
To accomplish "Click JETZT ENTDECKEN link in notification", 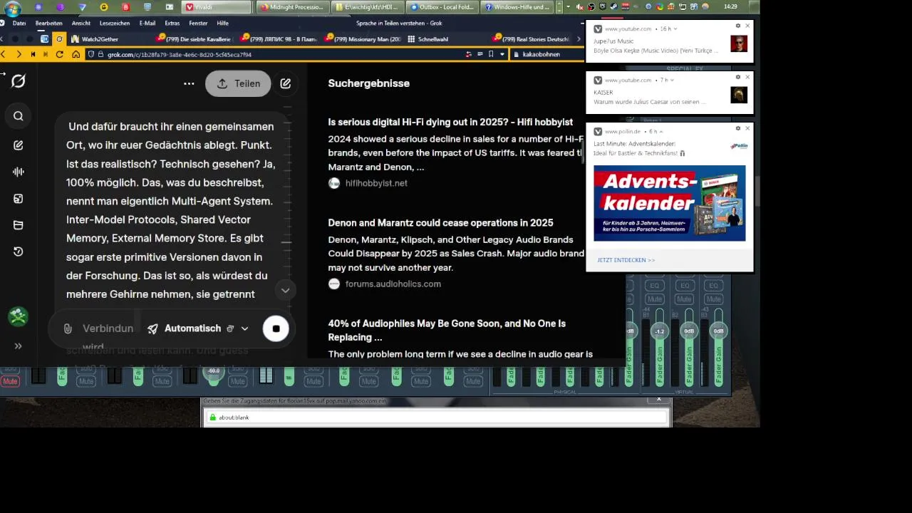I will click(x=626, y=260).
